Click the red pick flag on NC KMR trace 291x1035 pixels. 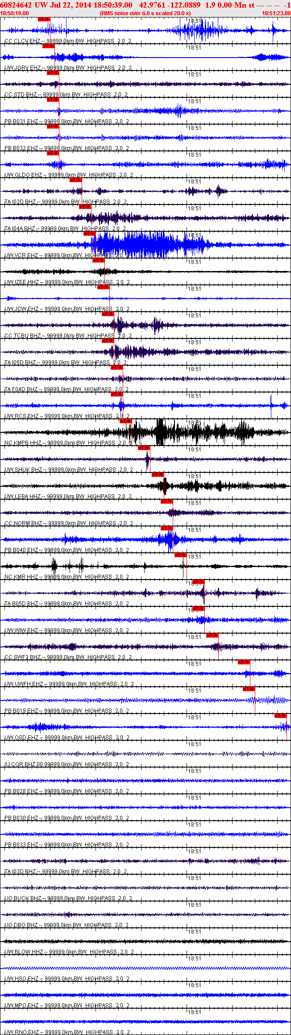coord(181,555)
